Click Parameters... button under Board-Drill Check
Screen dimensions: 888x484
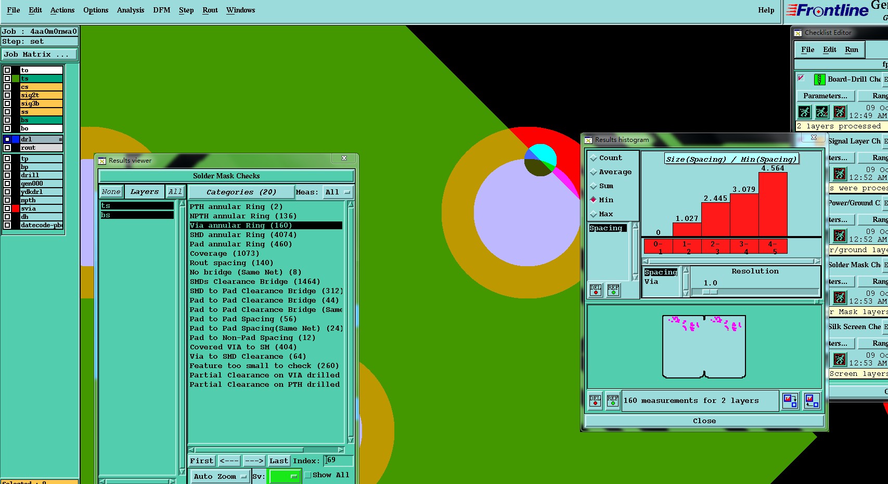(x=825, y=96)
